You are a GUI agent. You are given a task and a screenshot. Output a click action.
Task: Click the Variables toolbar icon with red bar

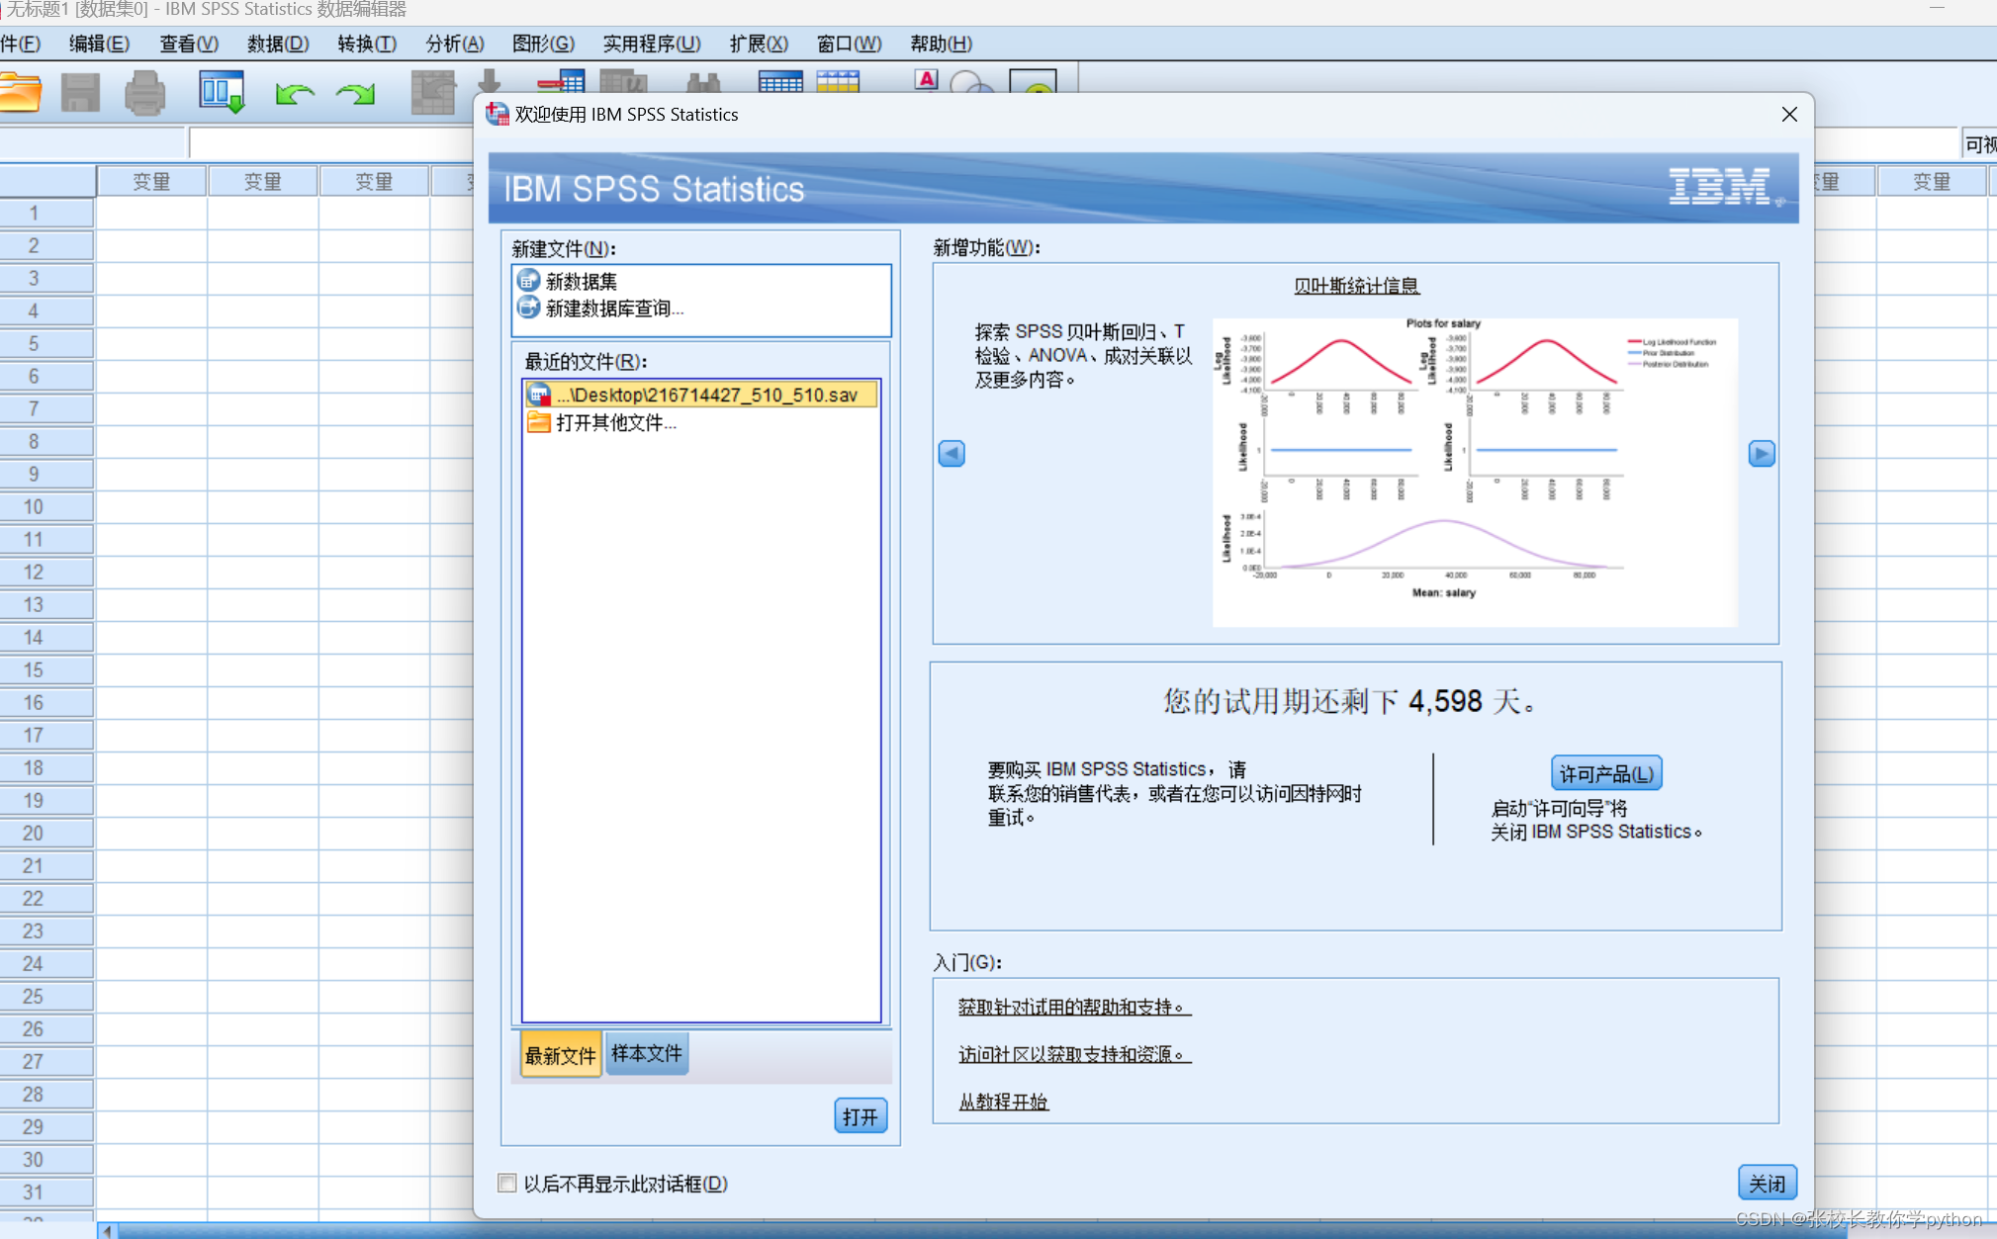[x=561, y=81]
